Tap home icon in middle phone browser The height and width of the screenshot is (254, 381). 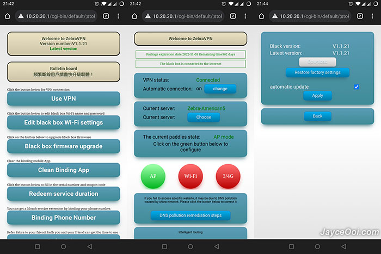click(x=134, y=16)
